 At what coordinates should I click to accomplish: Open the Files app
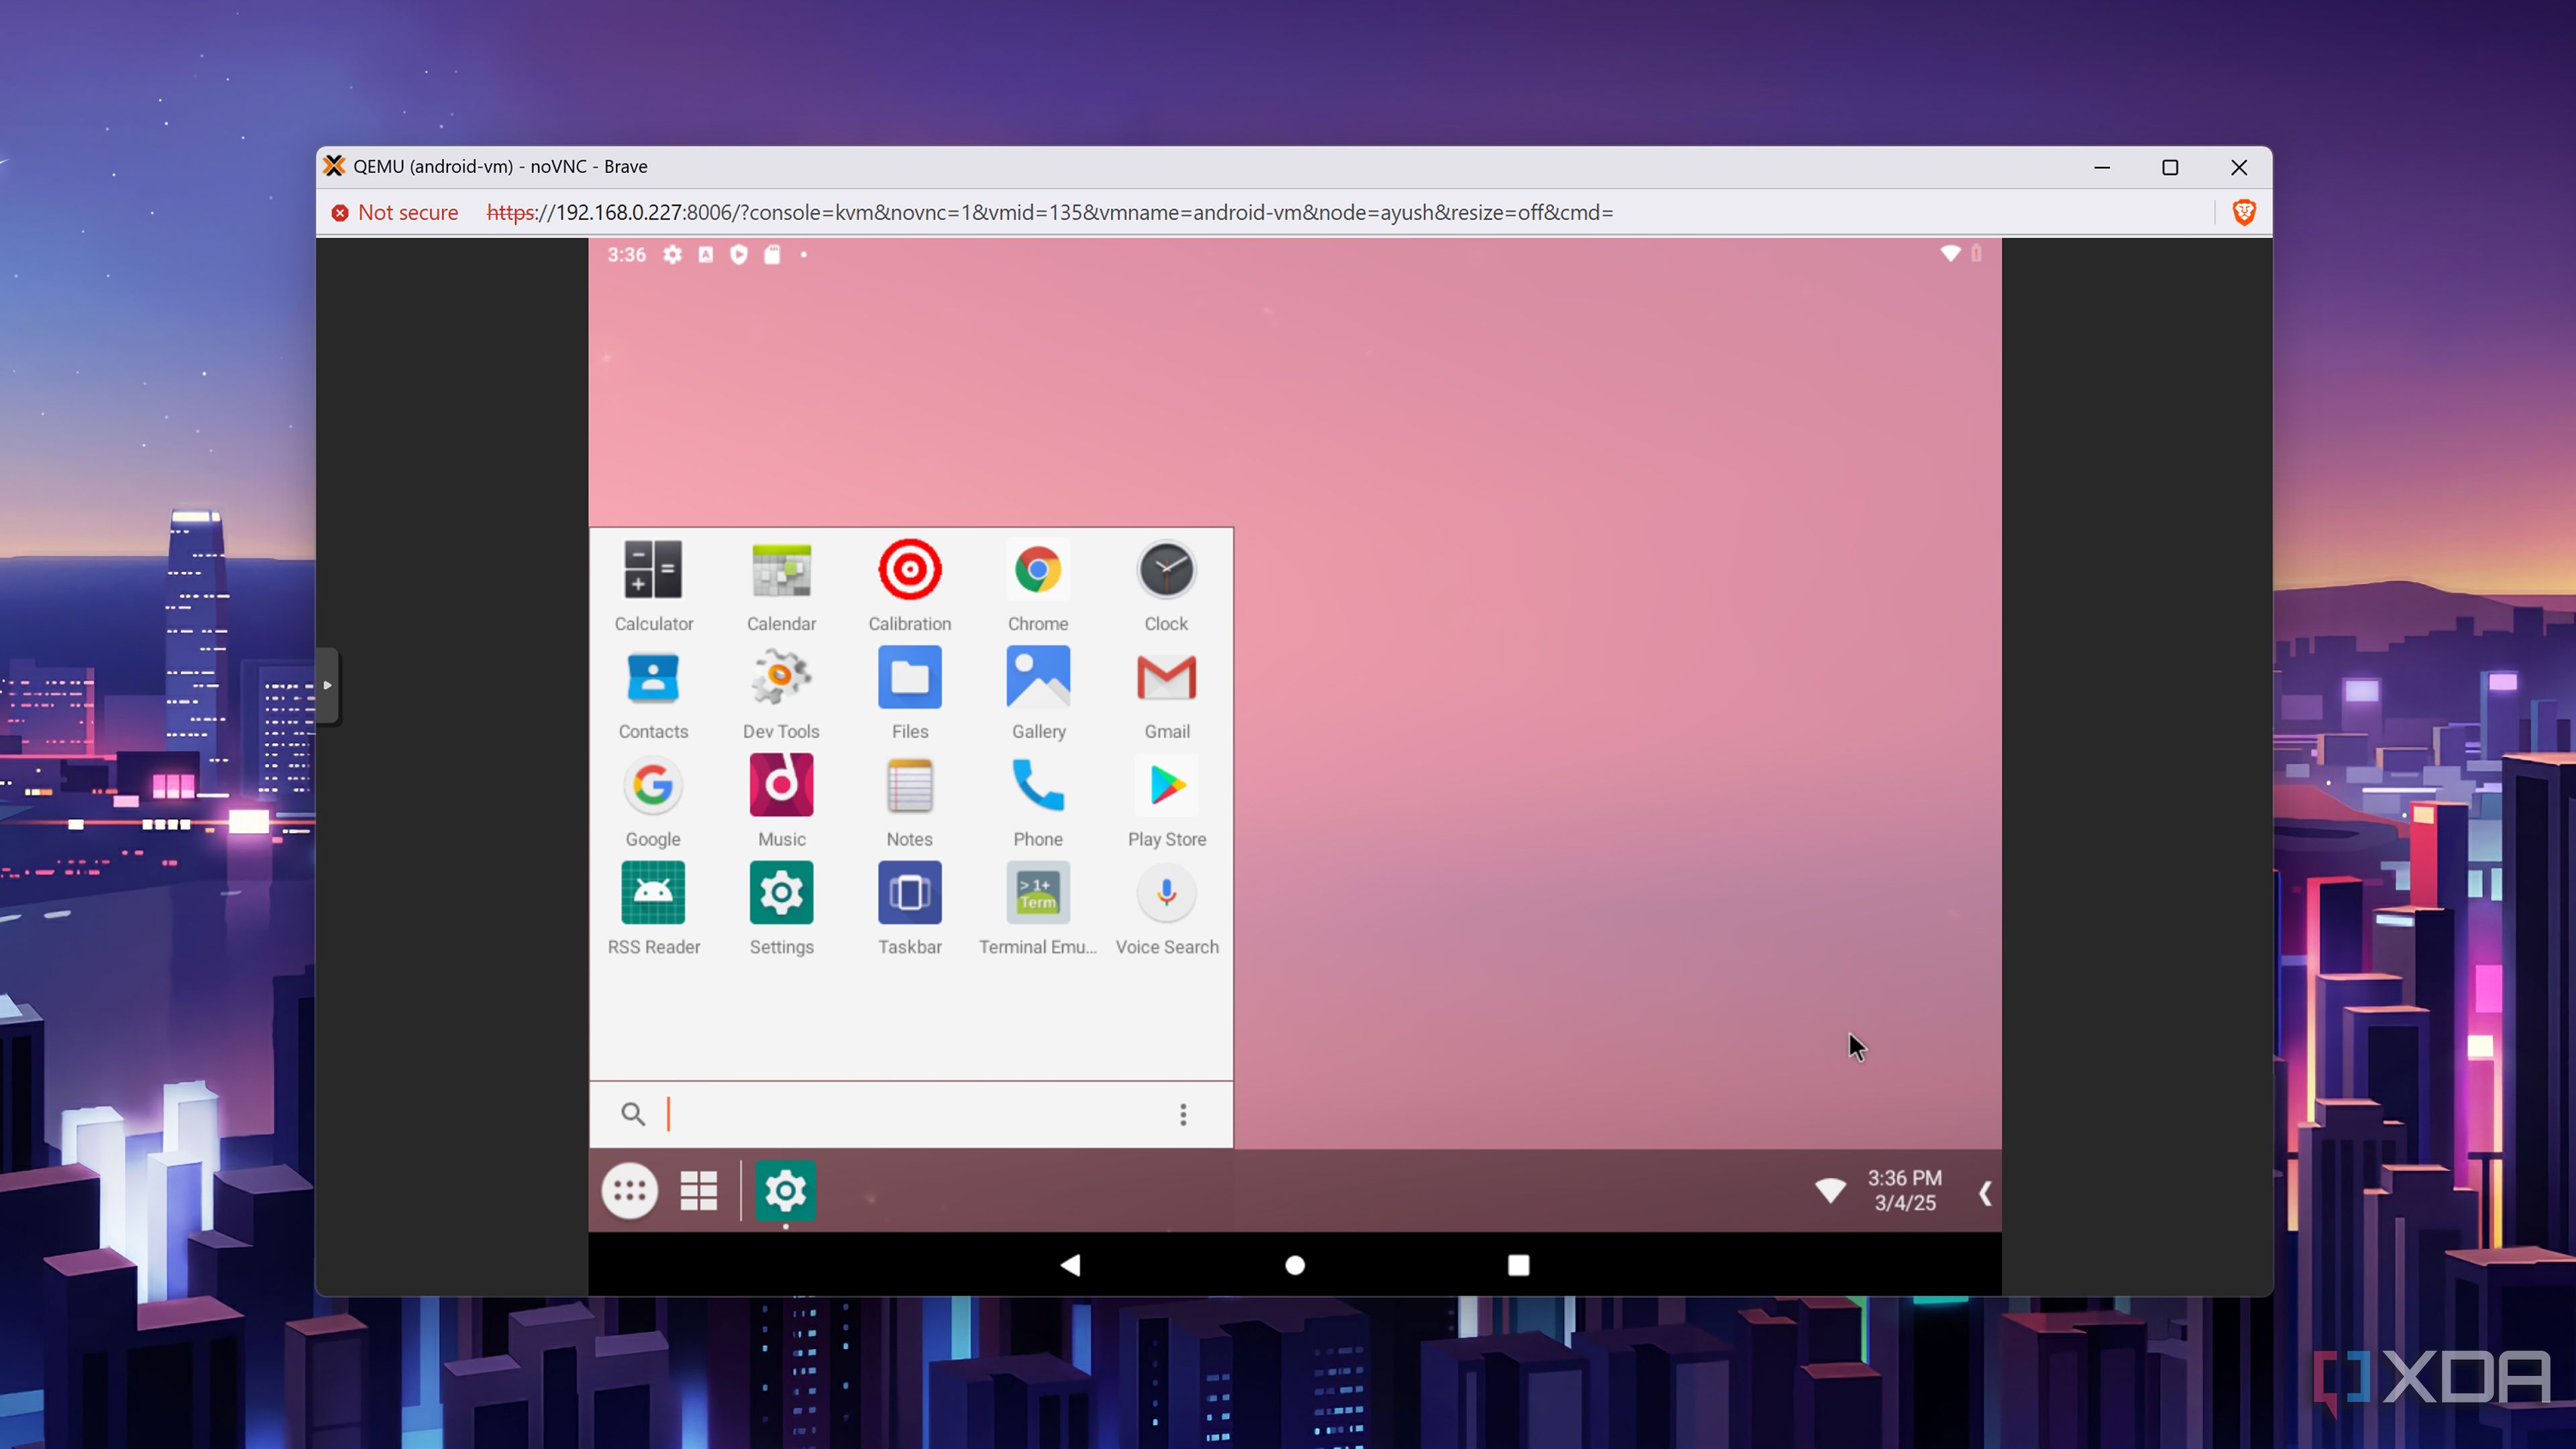click(909, 694)
